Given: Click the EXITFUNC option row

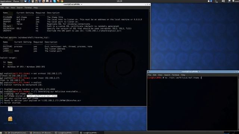Looking at the screenshot, I should click(47, 47).
